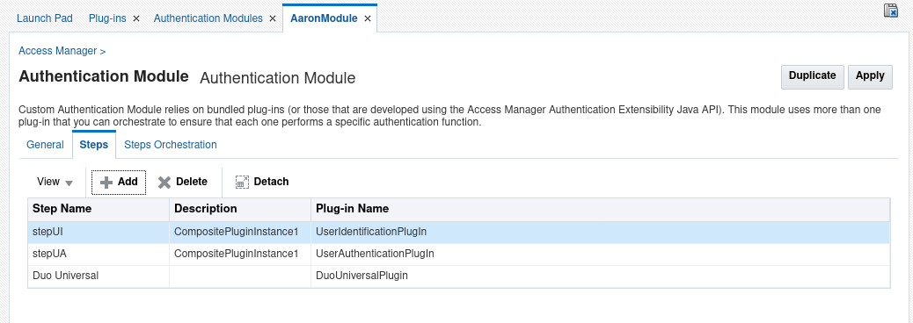913x323 pixels.
Task: Select the stepUI row
Action: click(459, 232)
